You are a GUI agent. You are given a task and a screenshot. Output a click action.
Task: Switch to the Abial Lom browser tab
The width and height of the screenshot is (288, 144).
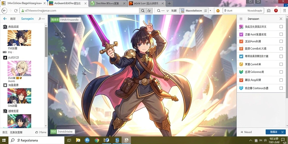[146, 3]
